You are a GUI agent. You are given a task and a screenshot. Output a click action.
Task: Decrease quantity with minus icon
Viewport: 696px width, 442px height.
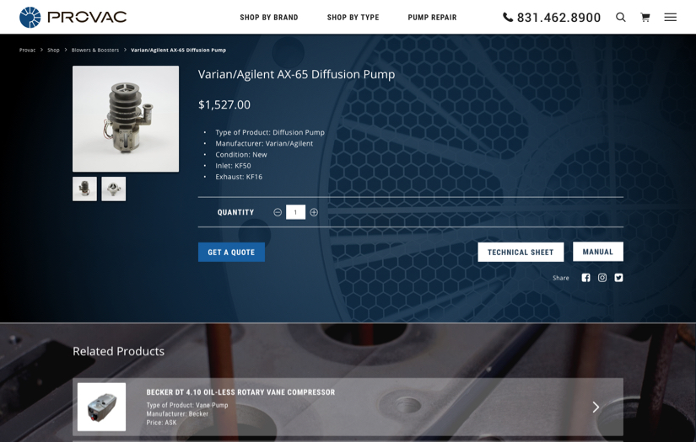[278, 213]
